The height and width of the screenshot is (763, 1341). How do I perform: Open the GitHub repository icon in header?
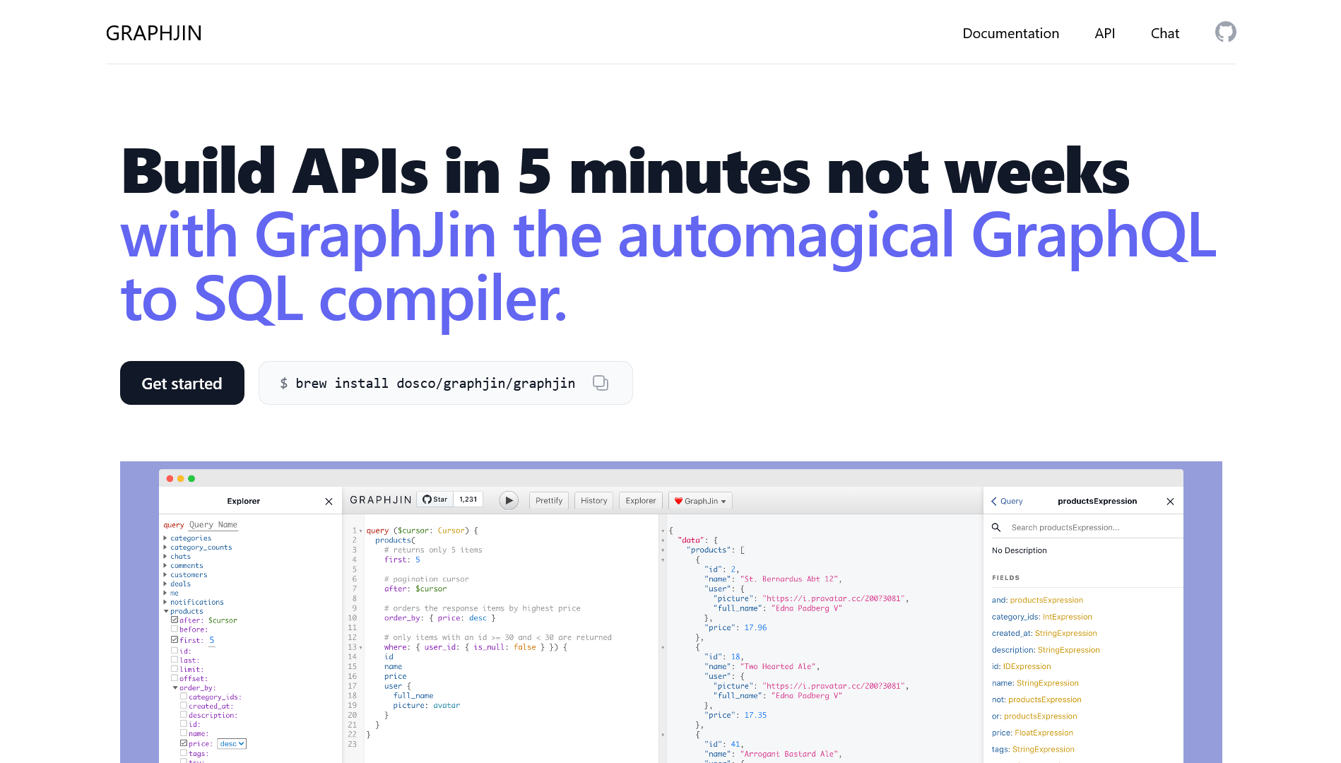1225,32
